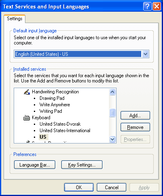The width and height of the screenshot is (163, 196).
Task: Select the Writing Pad service
Action: tap(51, 111)
